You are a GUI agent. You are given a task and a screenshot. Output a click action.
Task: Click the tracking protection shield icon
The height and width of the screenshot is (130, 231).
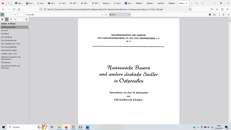(41, 9)
